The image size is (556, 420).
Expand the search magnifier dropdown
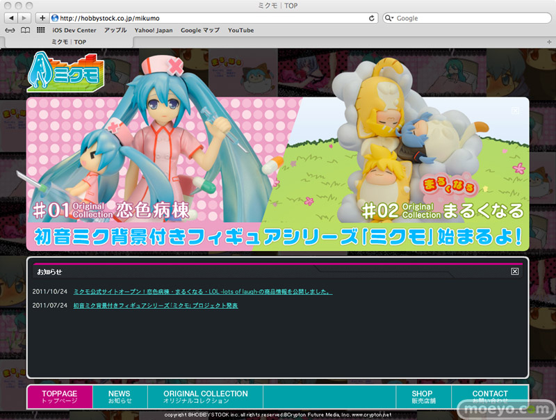point(389,18)
